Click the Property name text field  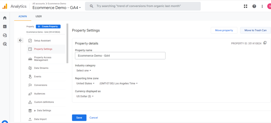120,56
